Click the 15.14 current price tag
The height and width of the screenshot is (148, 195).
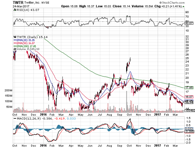[x=189, y=102]
